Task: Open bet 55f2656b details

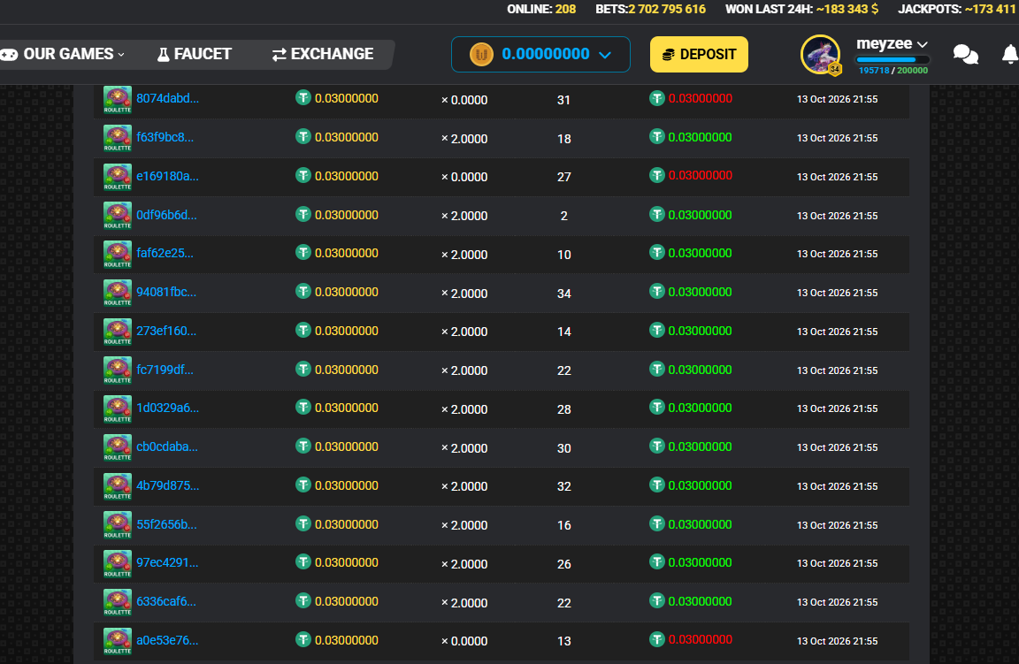Action: (166, 524)
